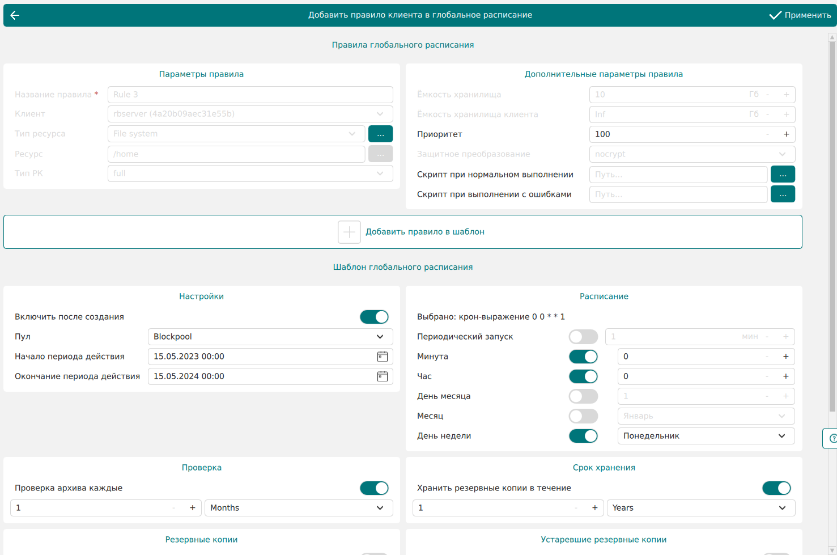This screenshot has width=837, height=555.
Task: Open resource type selection dialog button
Action: click(380, 134)
